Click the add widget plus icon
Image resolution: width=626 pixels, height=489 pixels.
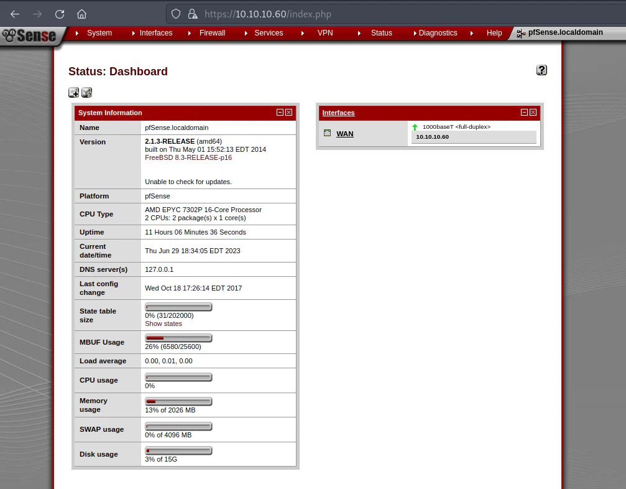pos(73,93)
